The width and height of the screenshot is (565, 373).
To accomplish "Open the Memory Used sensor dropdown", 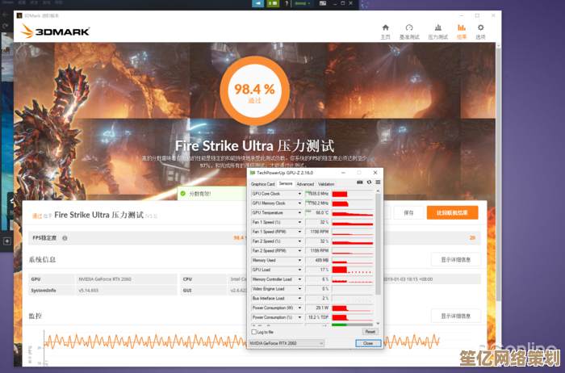I will (299, 260).
